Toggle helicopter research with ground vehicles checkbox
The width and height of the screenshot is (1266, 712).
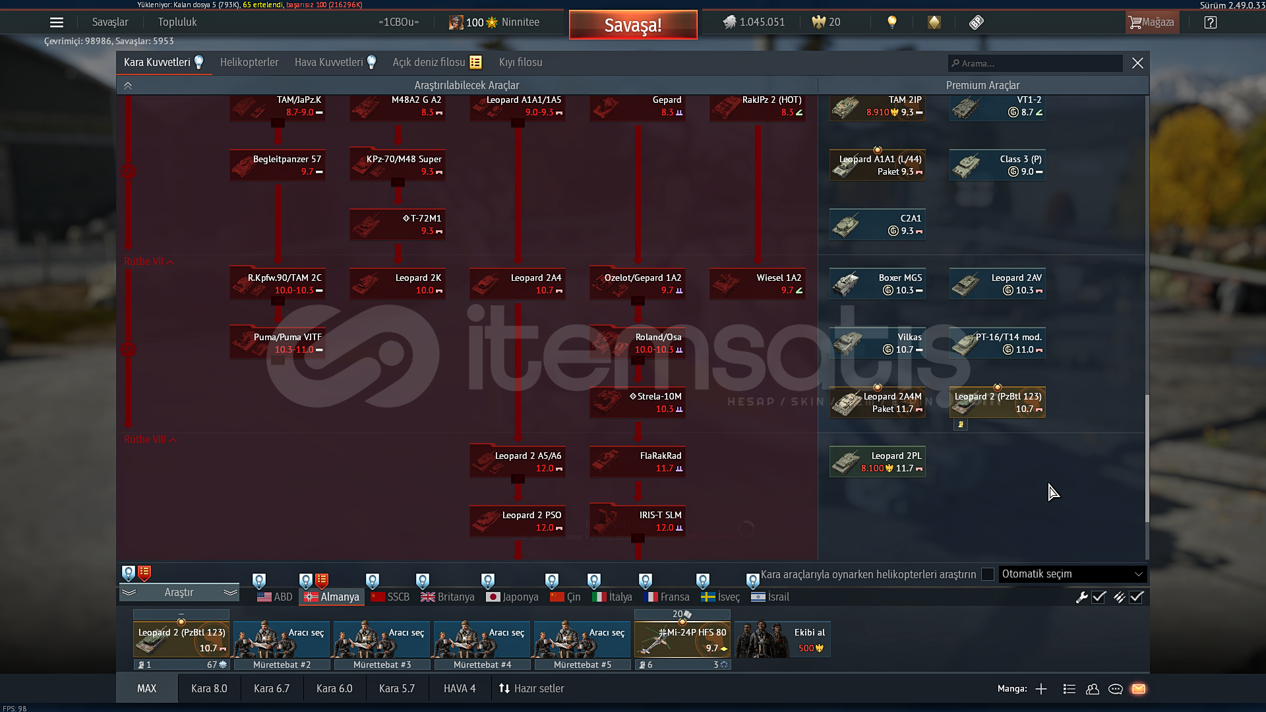pos(988,574)
